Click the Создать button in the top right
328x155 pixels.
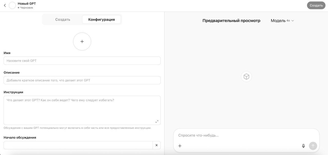[316, 5]
